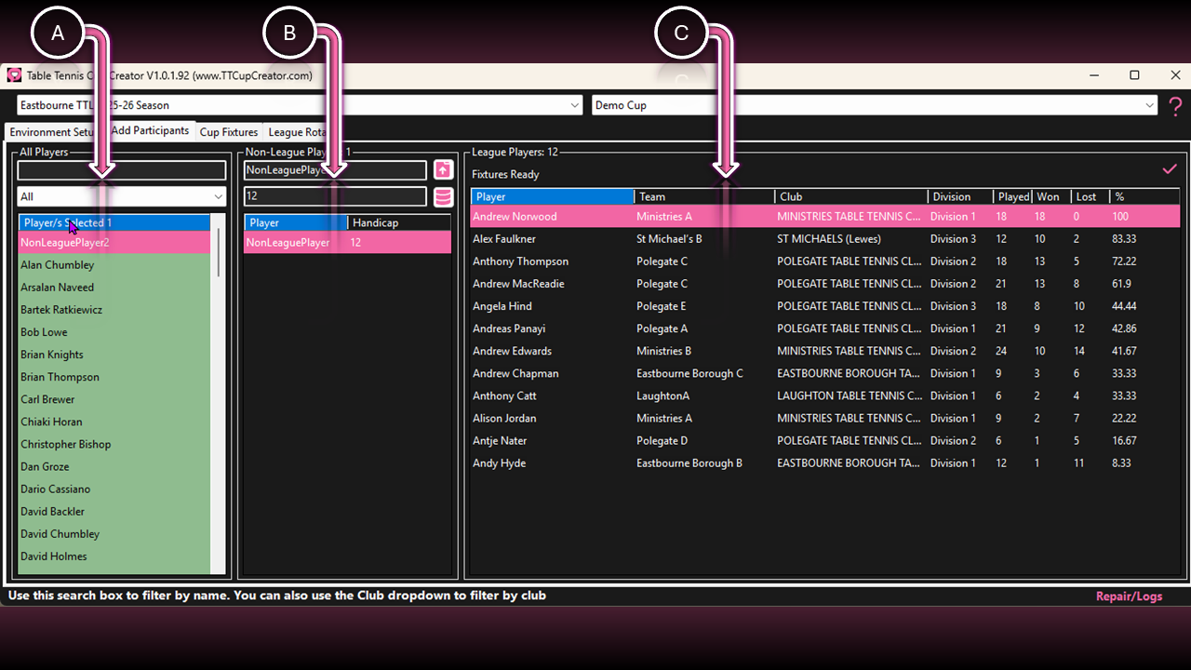This screenshot has height=670, width=1191.
Task: Click the St Michael's B team cell
Action: 669,239
